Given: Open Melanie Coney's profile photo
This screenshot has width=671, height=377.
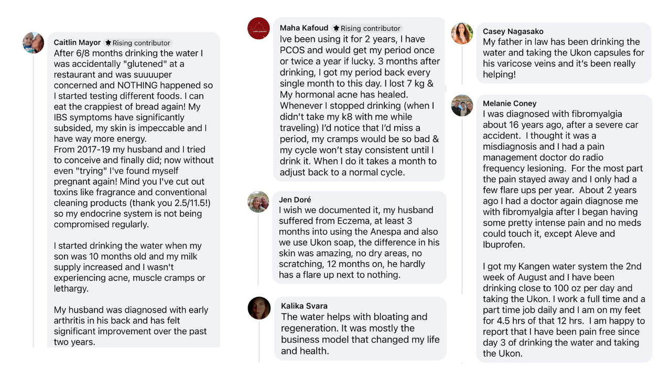Looking at the screenshot, I should point(462,105).
